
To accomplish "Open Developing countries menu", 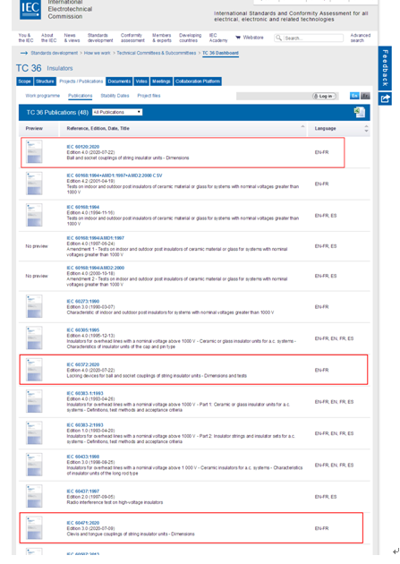I will tap(190, 38).
